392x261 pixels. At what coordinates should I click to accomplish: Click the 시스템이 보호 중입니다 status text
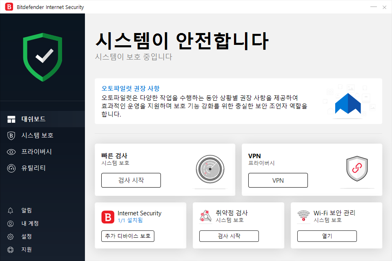[134, 57]
